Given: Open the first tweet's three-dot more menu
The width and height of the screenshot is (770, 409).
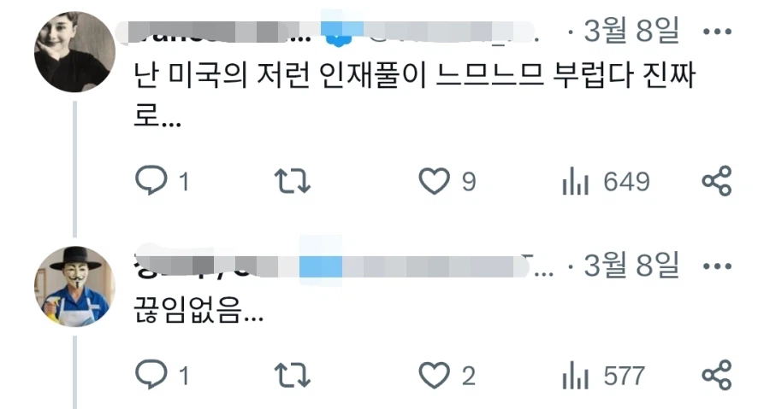Looking at the screenshot, I should click(717, 32).
